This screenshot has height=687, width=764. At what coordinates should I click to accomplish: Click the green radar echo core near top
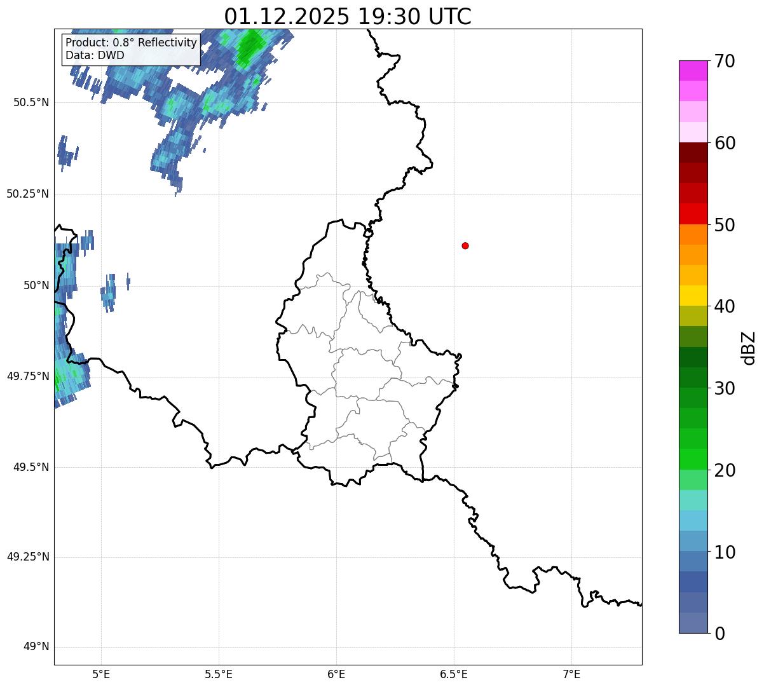[x=250, y=47]
